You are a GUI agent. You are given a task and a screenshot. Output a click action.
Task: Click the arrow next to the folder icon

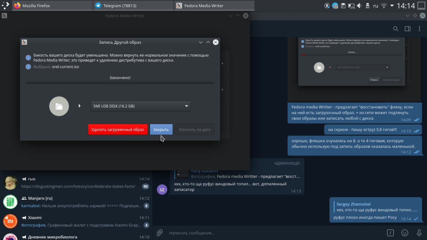(x=79, y=106)
